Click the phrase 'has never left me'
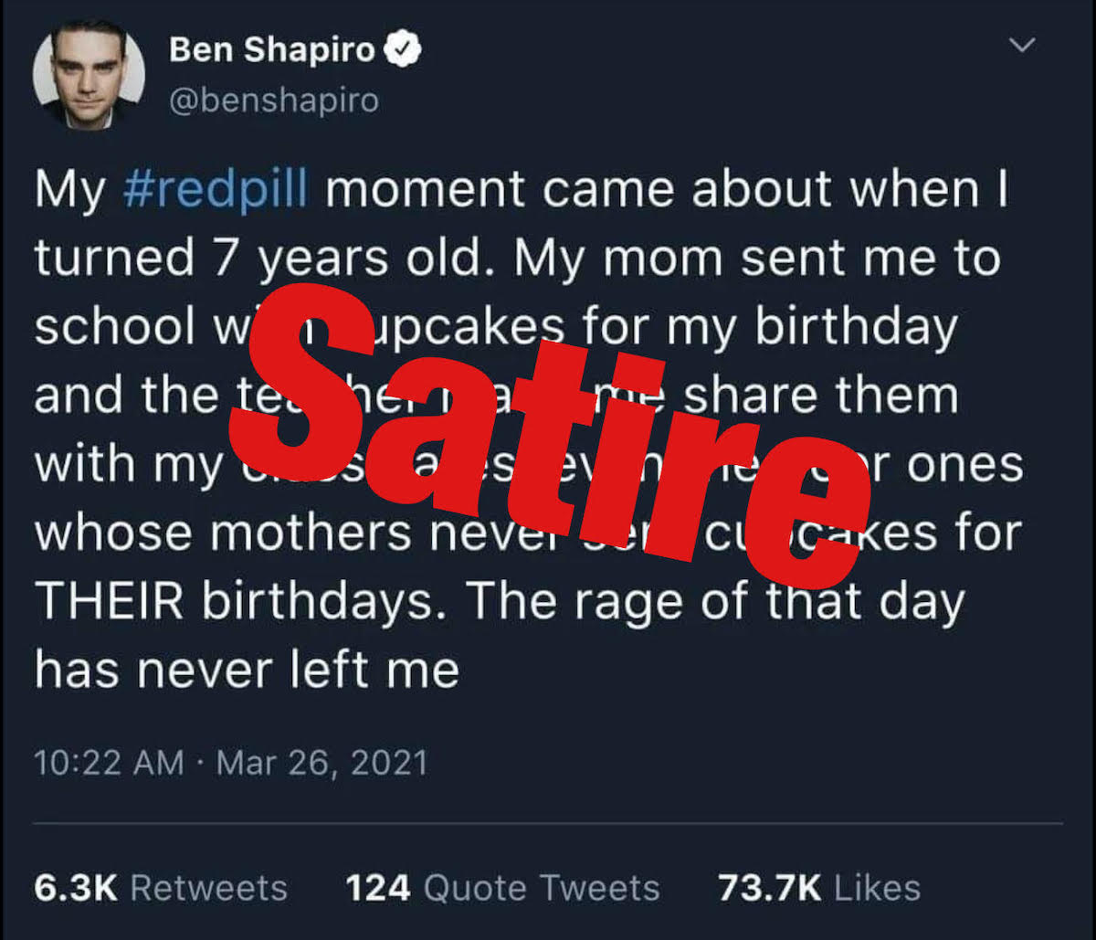This screenshot has height=940, width=1096. coord(245,670)
